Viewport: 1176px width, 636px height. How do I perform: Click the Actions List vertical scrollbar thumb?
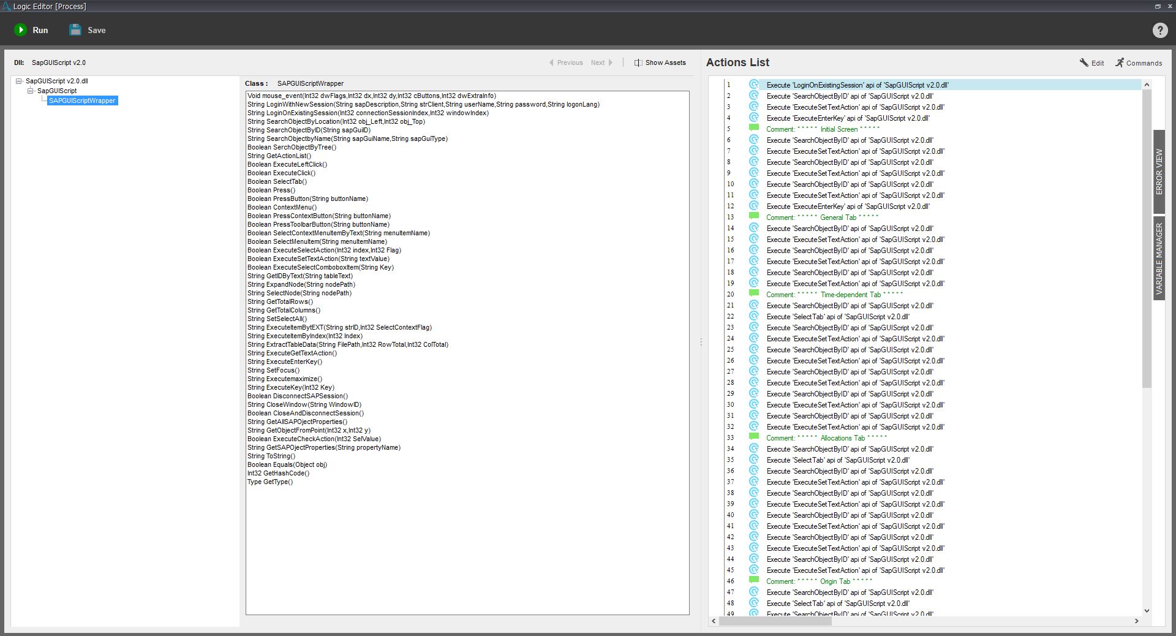click(1147, 239)
